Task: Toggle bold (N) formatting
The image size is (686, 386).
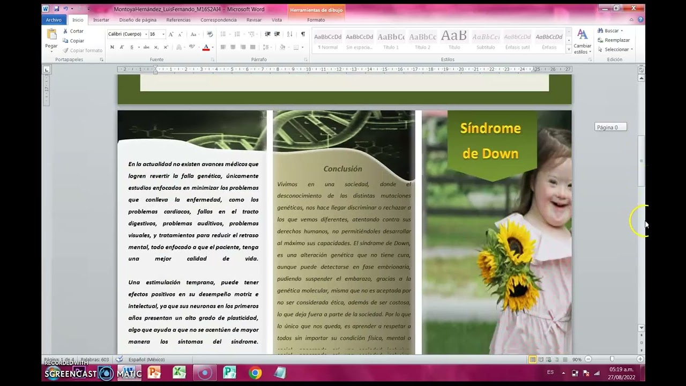Action: click(x=112, y=47)
